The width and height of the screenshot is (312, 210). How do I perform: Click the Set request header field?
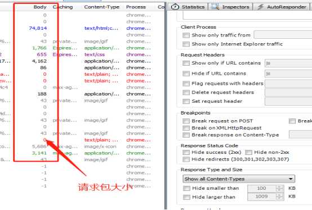click(x=288, y=102)
